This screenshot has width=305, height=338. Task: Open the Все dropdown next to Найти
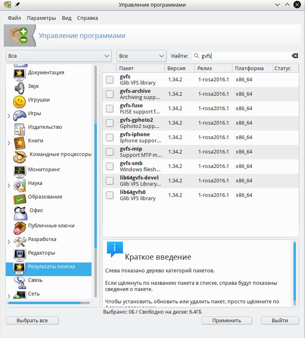[141, 56]
